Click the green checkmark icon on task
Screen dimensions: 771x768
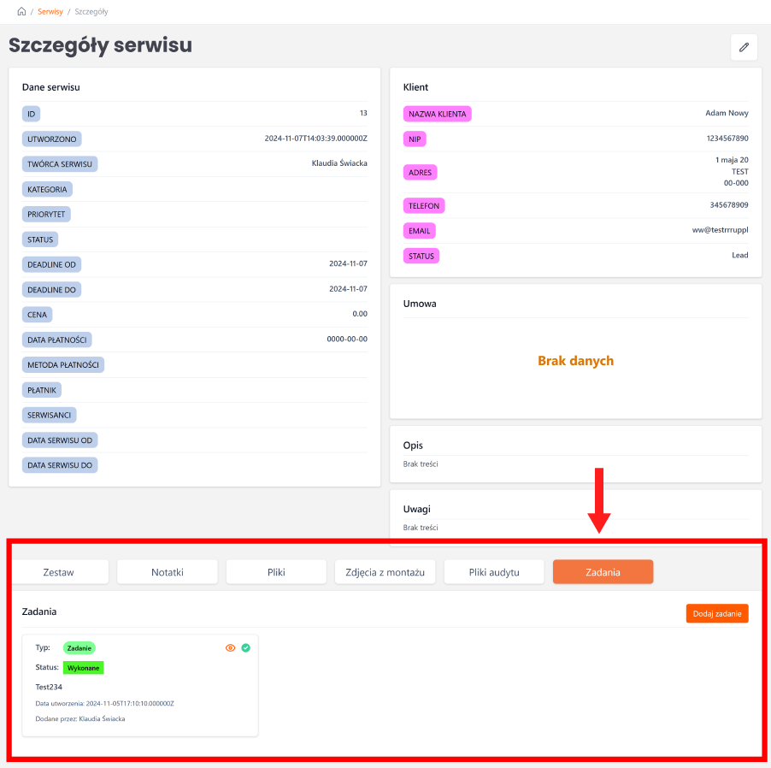coord(245,648)
